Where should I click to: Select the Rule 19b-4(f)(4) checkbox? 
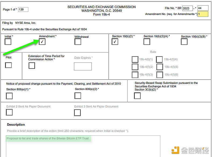point(159,59)
